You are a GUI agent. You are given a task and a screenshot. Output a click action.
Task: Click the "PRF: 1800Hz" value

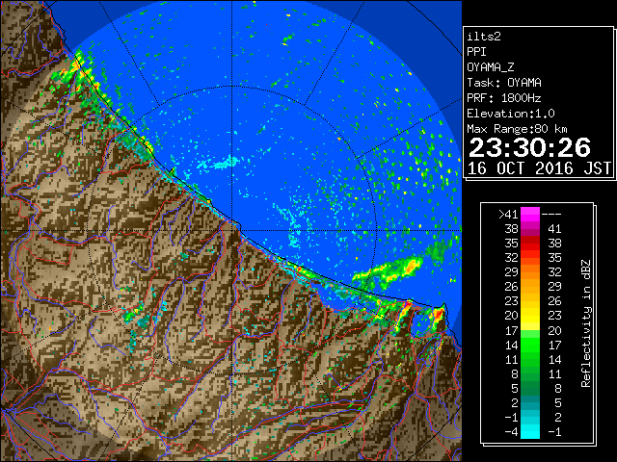[x=504, y=98]
